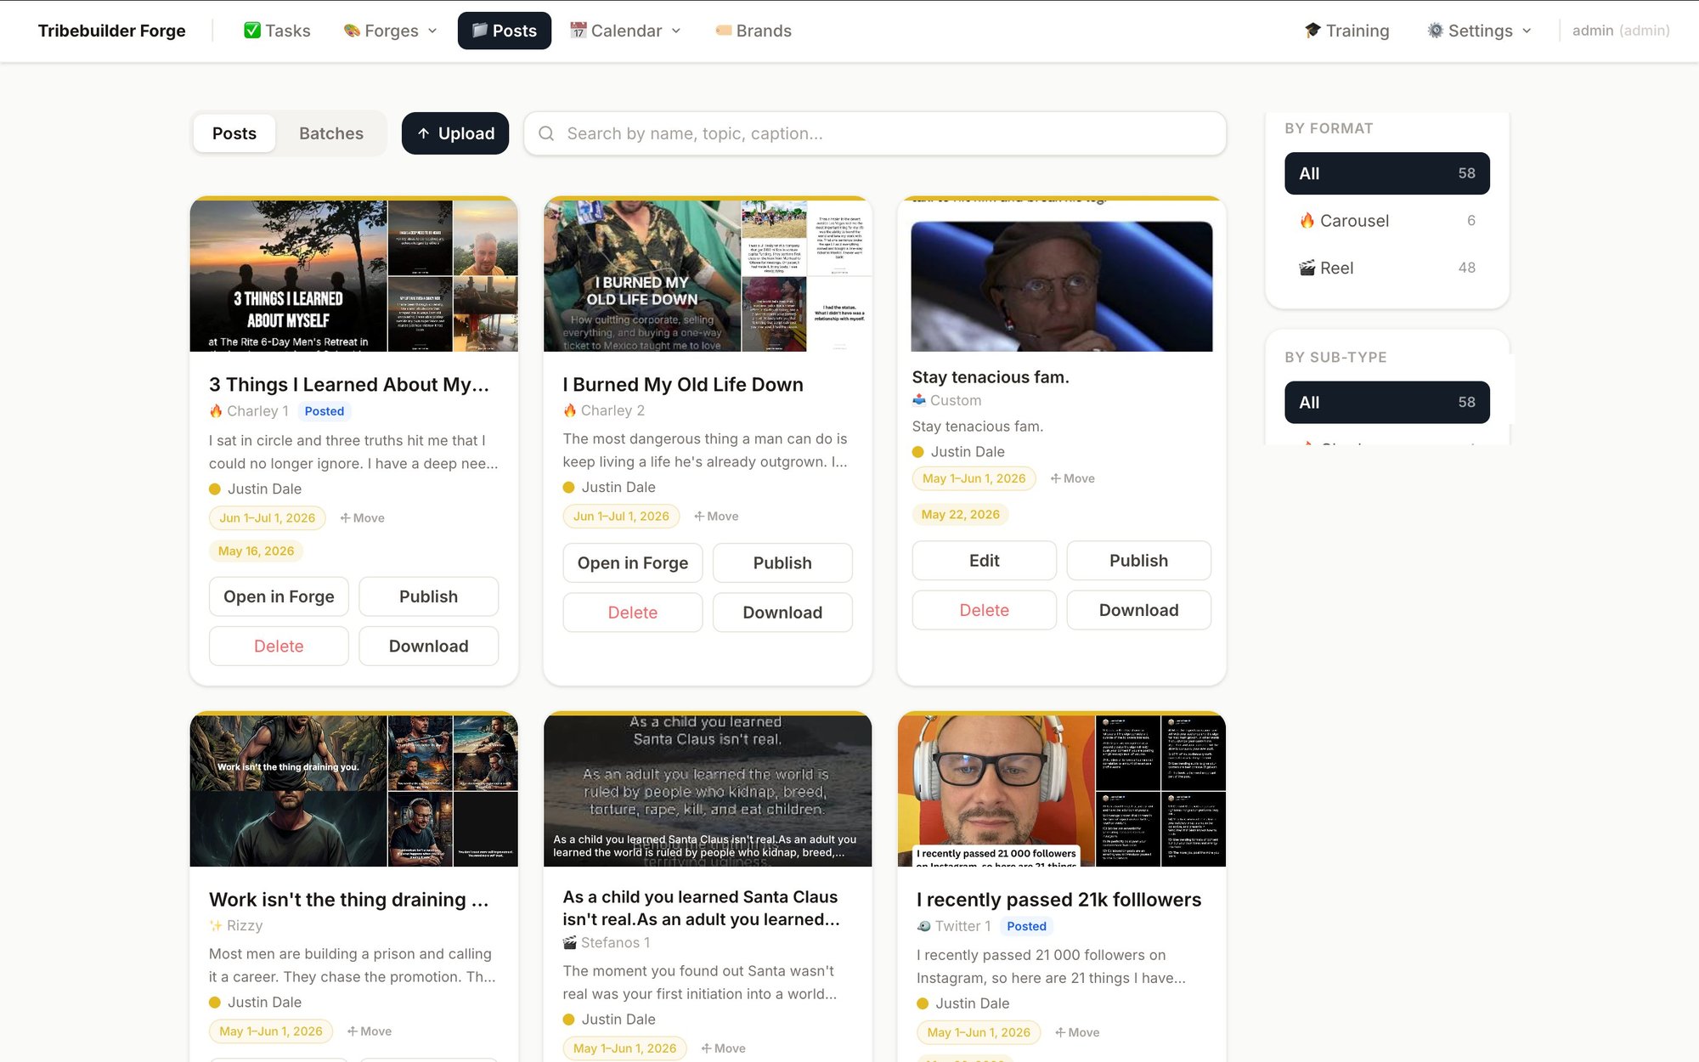Click the Tribebuilder Forge logo text
This screenshot has width=1699, height=1062.
point(111,31)
